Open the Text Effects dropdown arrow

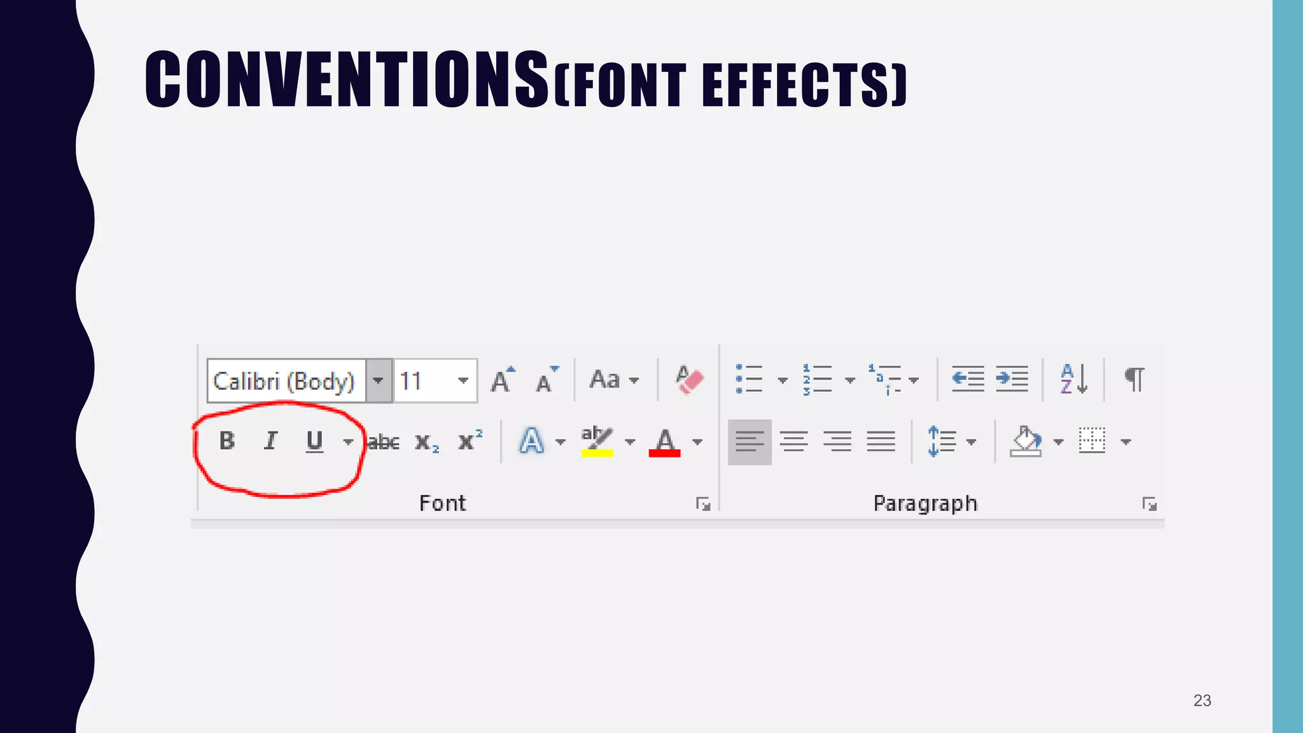point(561,442)
